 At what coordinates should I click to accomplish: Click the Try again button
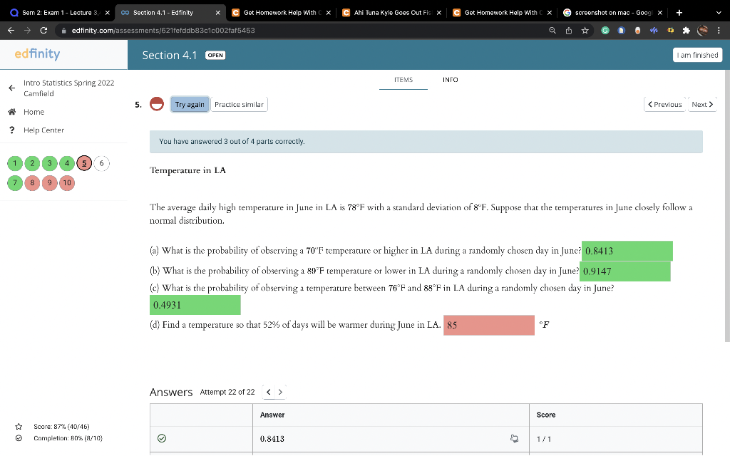[x=190, y=103]
